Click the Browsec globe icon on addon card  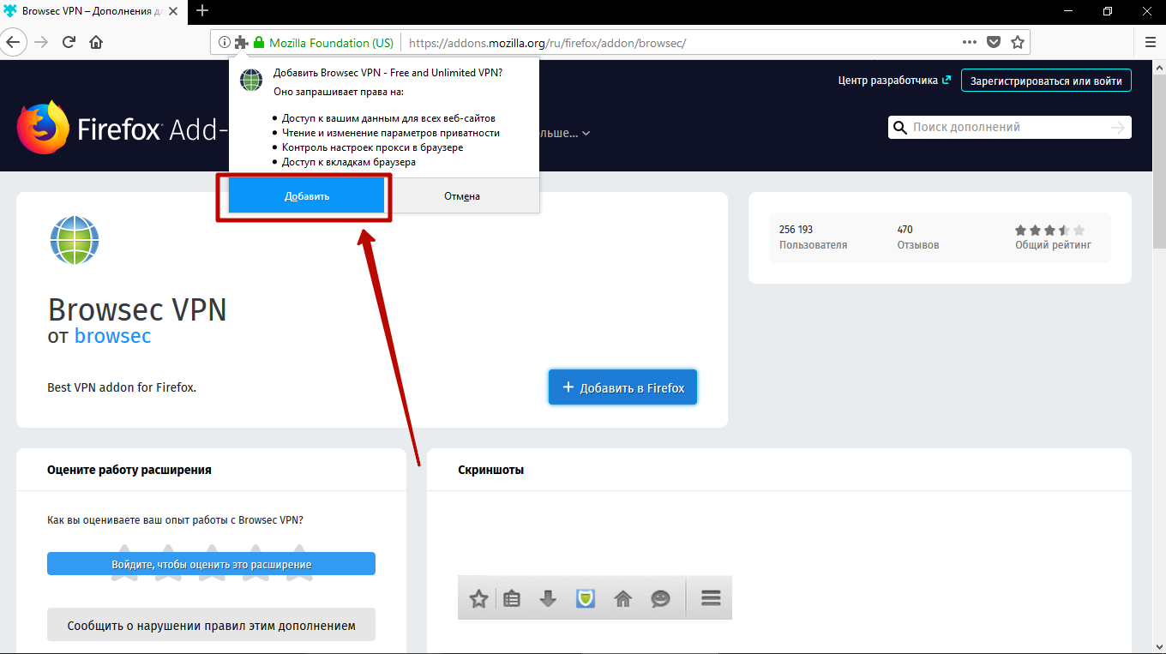coord(75,240)
